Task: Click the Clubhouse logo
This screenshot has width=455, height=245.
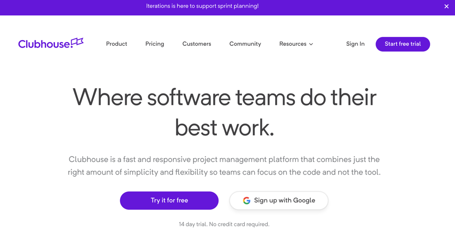Action: (x=51, y=43)
